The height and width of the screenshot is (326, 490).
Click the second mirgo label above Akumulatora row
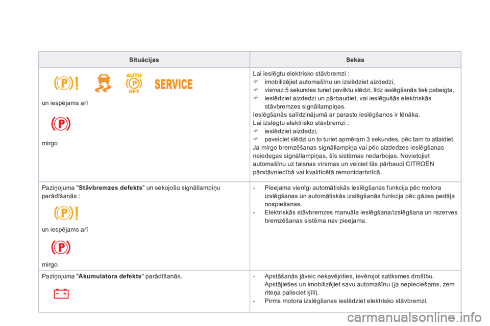pos(50,264)
